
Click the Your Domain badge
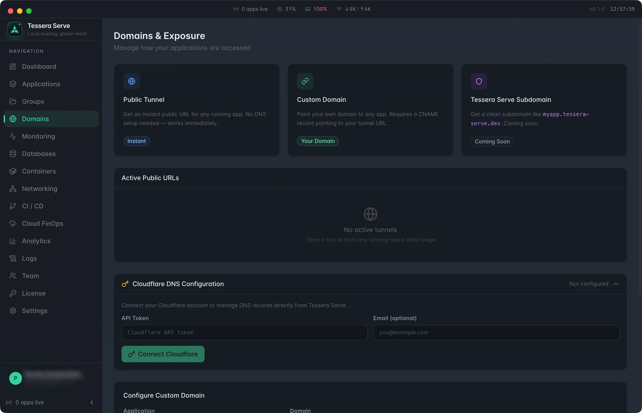pyautogui.click(x=318, y=141)
